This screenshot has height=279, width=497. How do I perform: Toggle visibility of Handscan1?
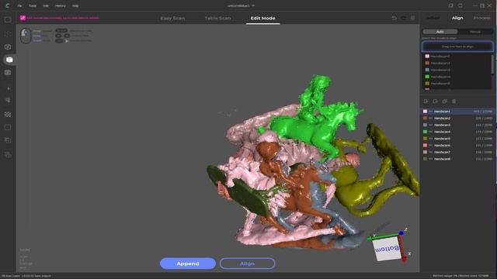pyautogui.click(x=431, y=112)
